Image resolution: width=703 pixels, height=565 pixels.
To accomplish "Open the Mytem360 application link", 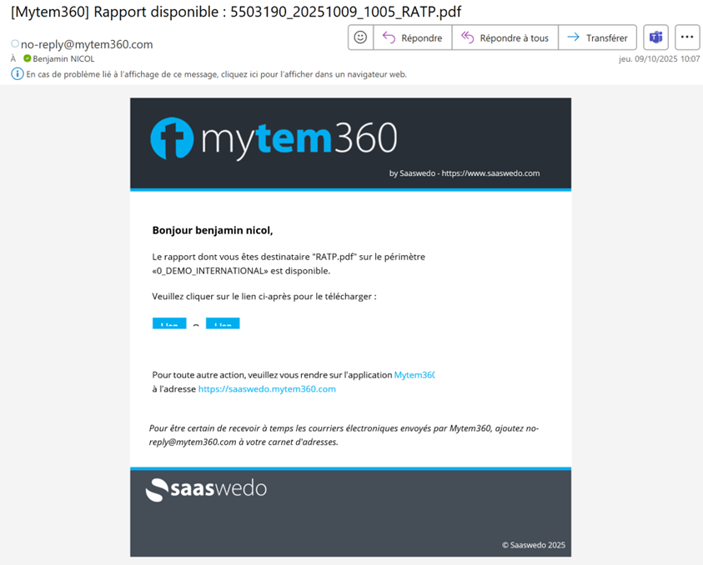I will point(414,375).
